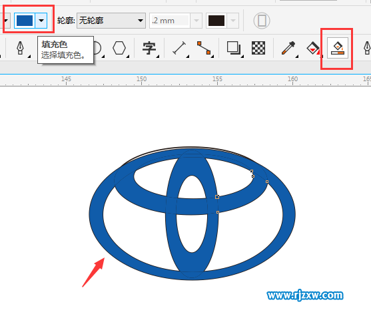Click the ruler mark labeled 160
Screen dimensions: 371x336
tap(292, 79)
